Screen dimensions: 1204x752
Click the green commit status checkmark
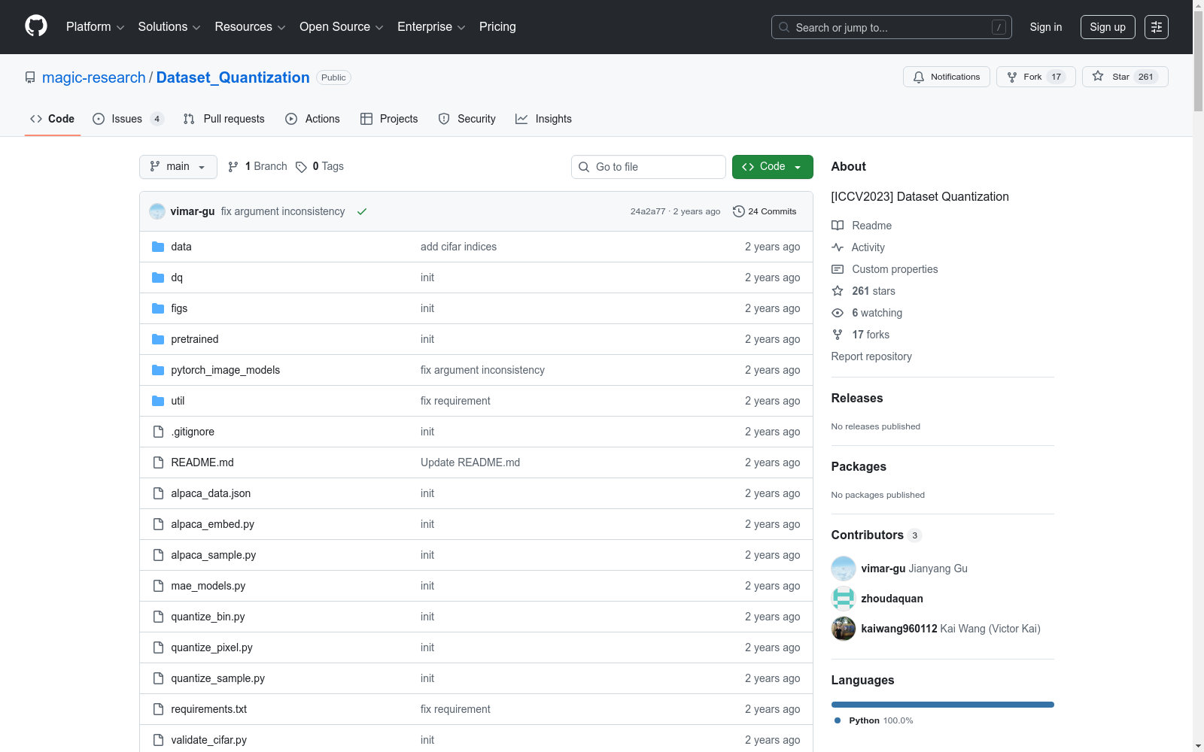[x=362, y=211]
